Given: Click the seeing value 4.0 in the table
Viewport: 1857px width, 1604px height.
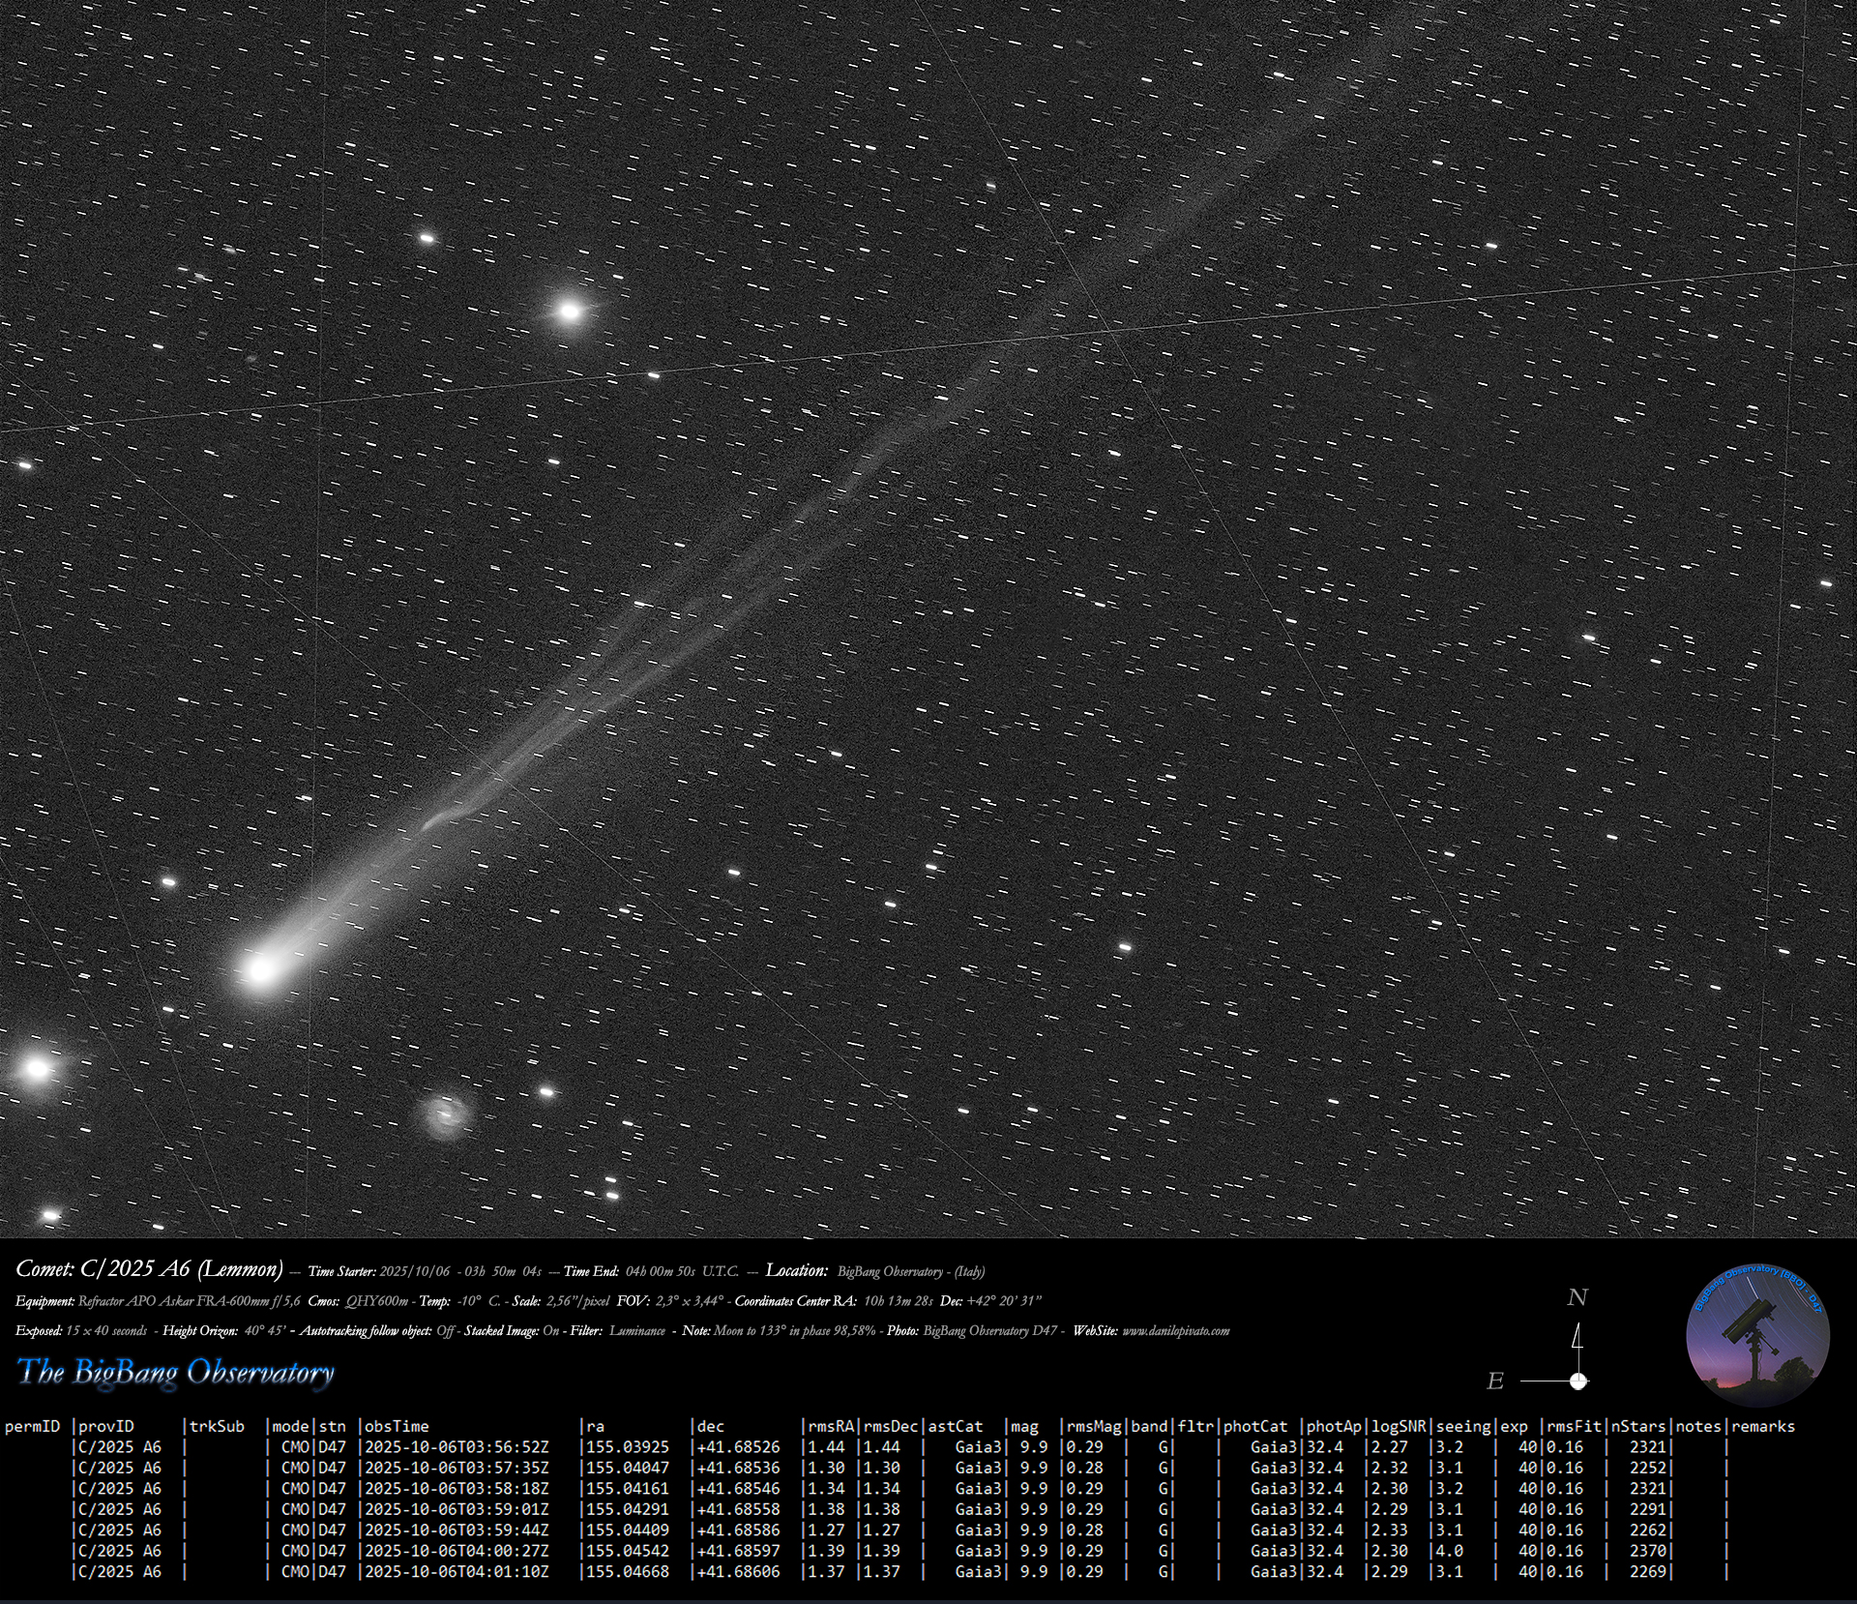Looking at the screenshot, I should (x=1450, y=1551).
